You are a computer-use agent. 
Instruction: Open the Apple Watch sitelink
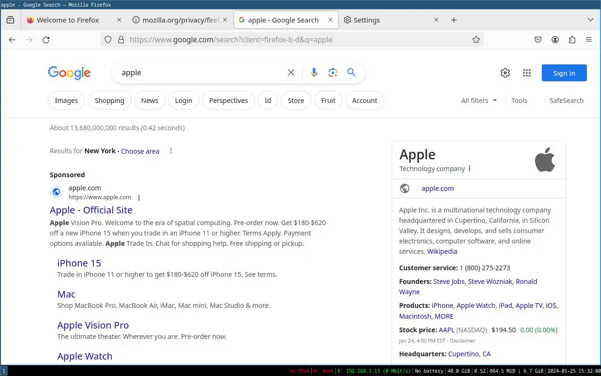[85, 356]
